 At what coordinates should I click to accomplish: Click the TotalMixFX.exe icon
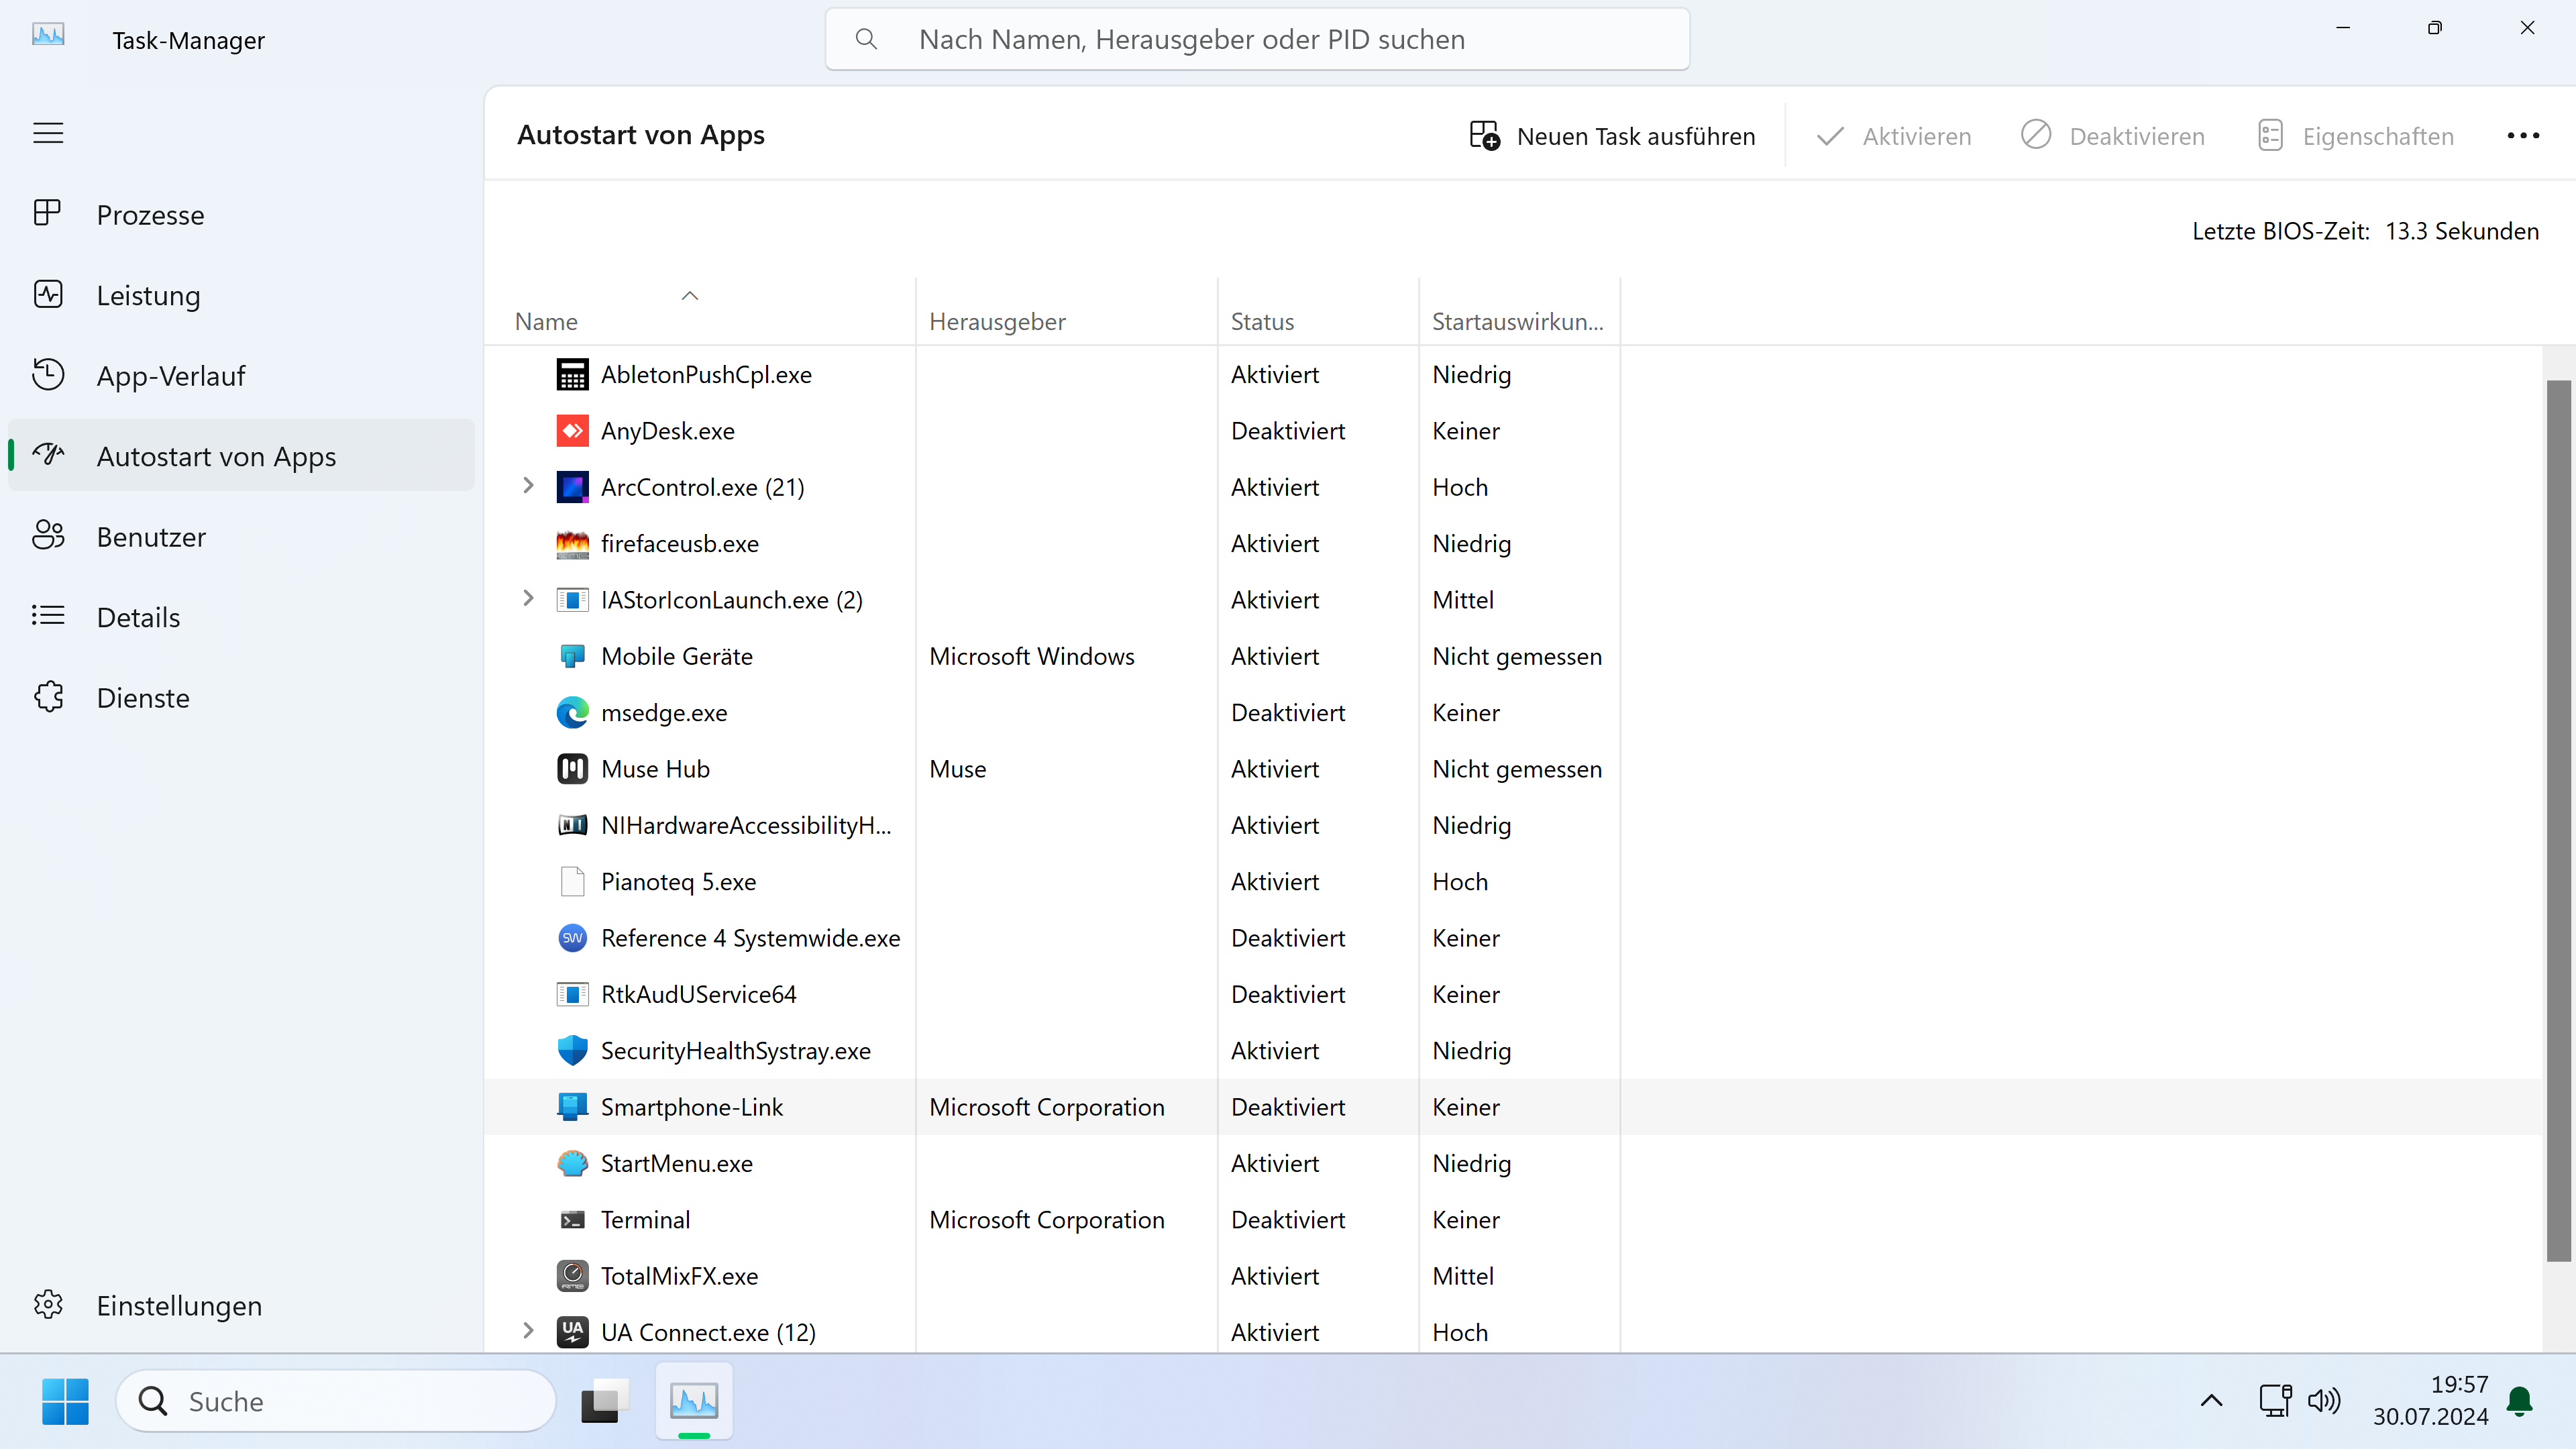click(572, 1276)
